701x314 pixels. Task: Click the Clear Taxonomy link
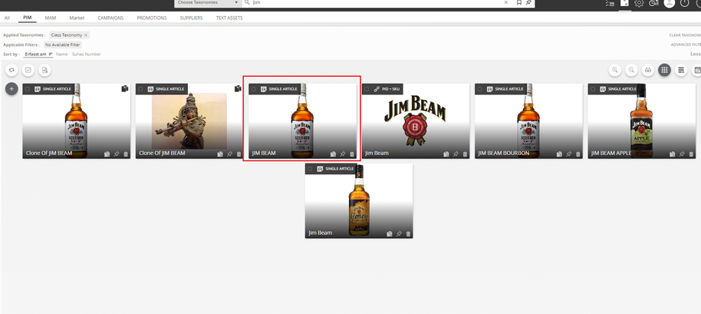(685, 35)
